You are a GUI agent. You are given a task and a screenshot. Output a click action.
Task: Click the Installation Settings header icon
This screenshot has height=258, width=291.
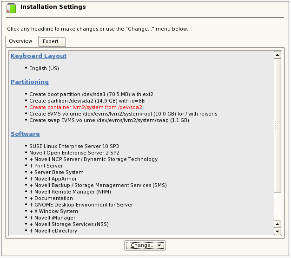(x=11, y=8)
